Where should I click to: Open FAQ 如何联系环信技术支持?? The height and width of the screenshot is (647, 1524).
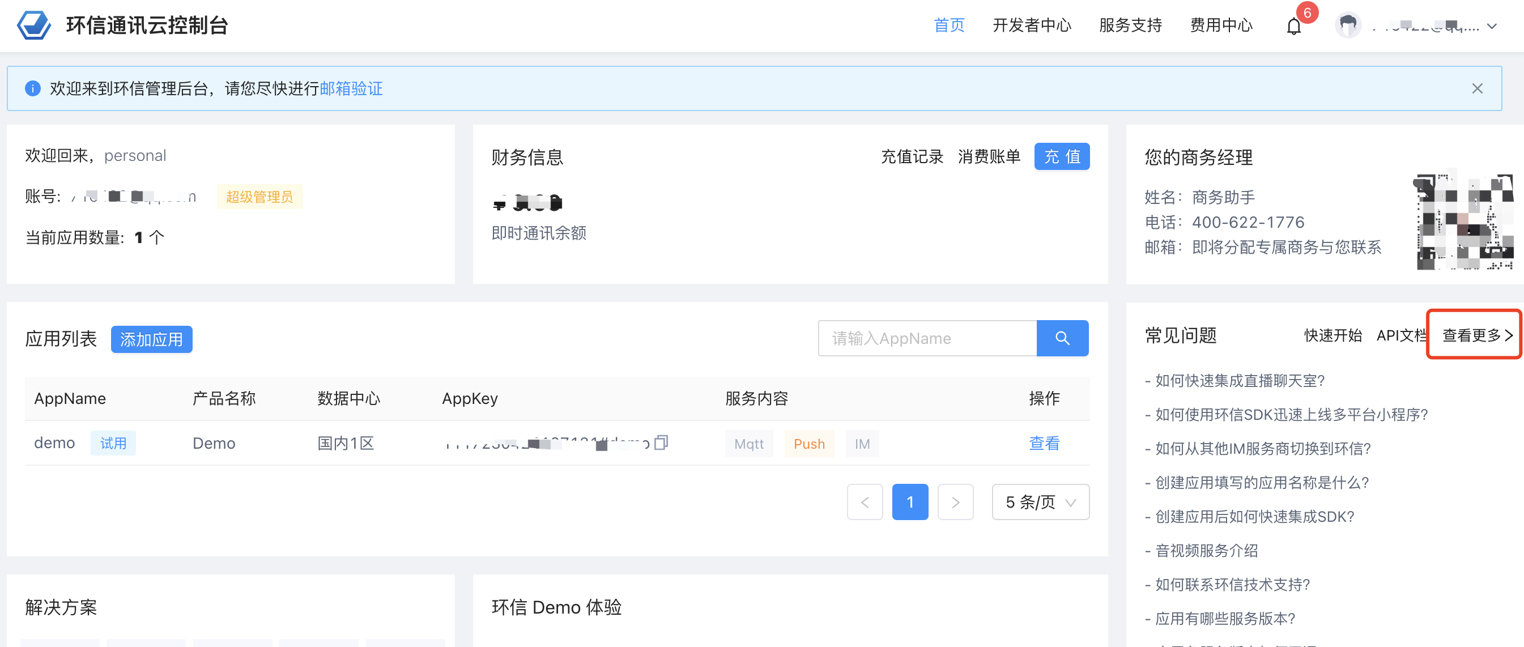(x=1232, y=585)
